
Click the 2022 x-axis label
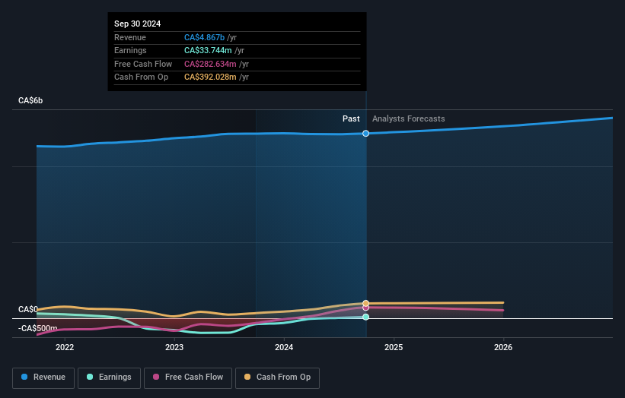(65, 347)
